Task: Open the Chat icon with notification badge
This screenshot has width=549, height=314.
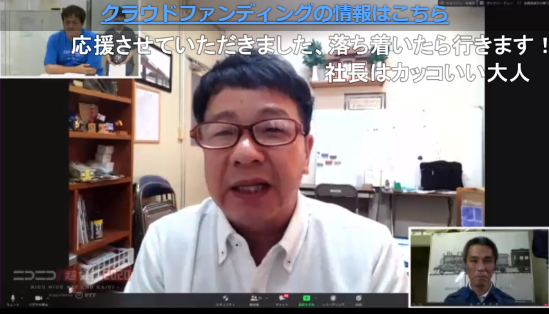Action: pyautogui.click(x=282, y=299)
